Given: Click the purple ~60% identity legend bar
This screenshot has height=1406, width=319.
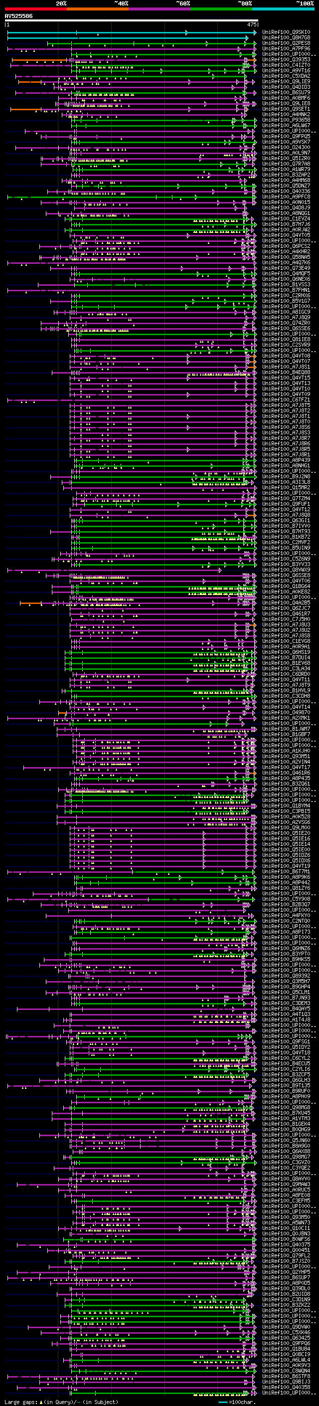Looking at the screenshot, I should tap(160, 9).
